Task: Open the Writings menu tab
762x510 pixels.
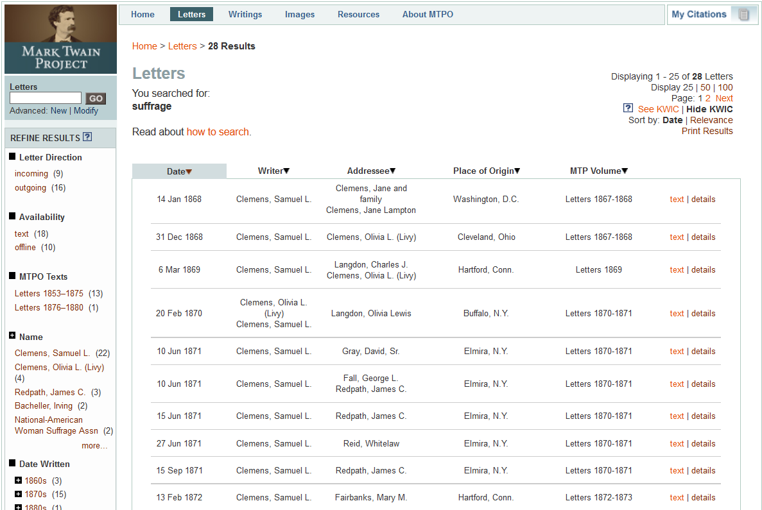Action: [245, 15]
